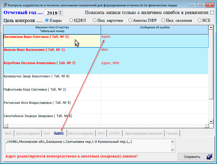Open the ИНН tab
Image resolution: width=217 pixels, height=164 pixels.
(101, 133)
